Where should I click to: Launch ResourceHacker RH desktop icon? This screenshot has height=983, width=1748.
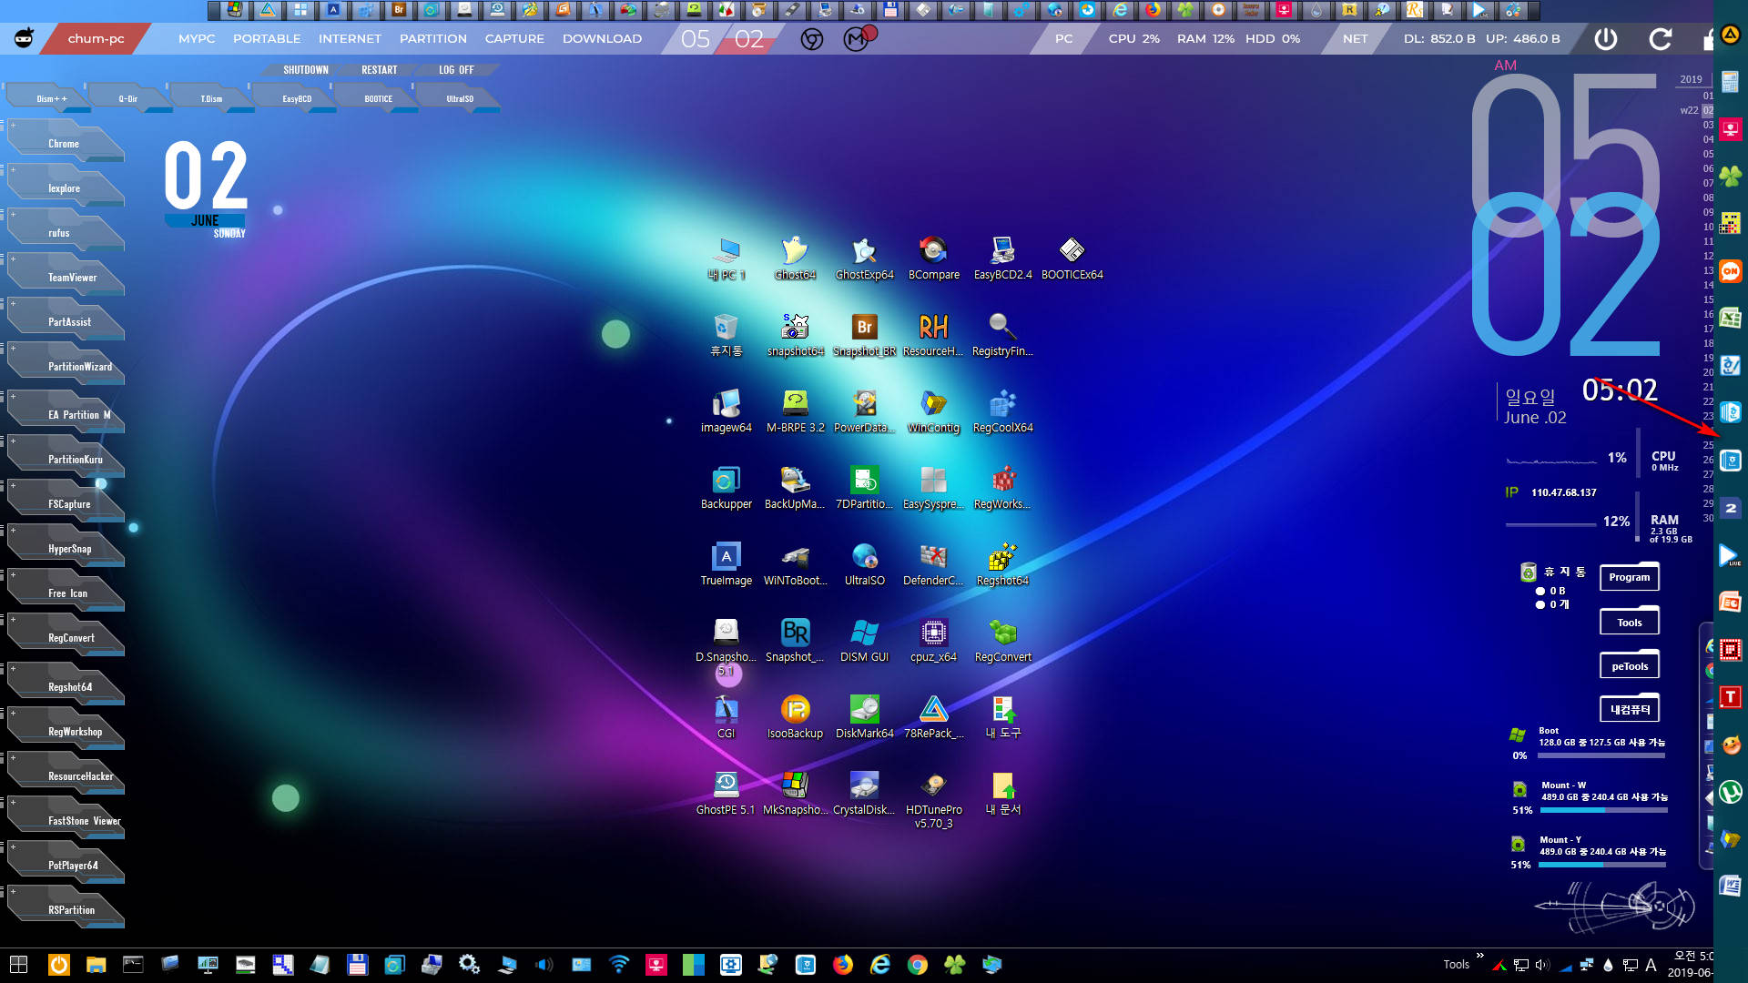(933, 335)
